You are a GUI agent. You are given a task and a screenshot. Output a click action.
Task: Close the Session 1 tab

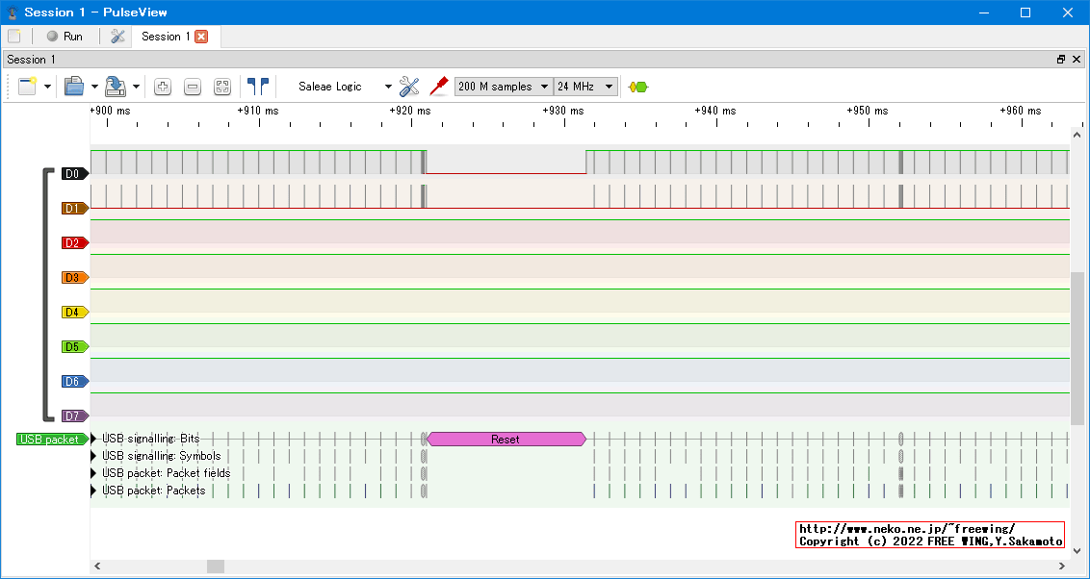click(201, 37)
